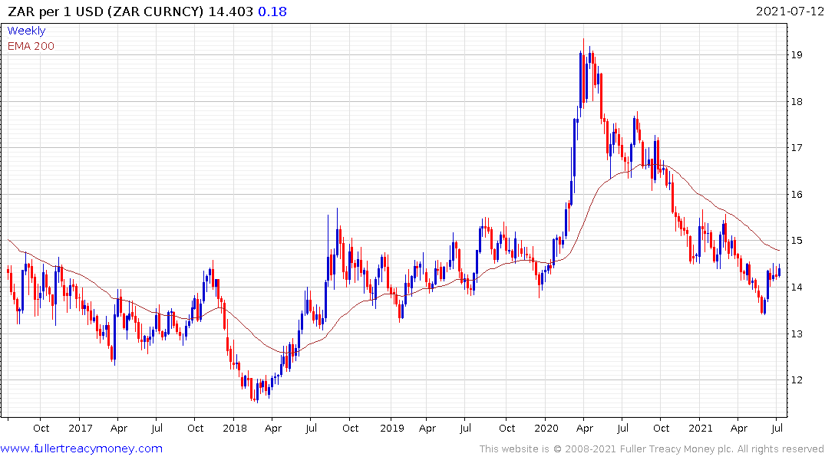Click the 14 price axis label
This screenshot has width=825, height=460.
point(796,287)
